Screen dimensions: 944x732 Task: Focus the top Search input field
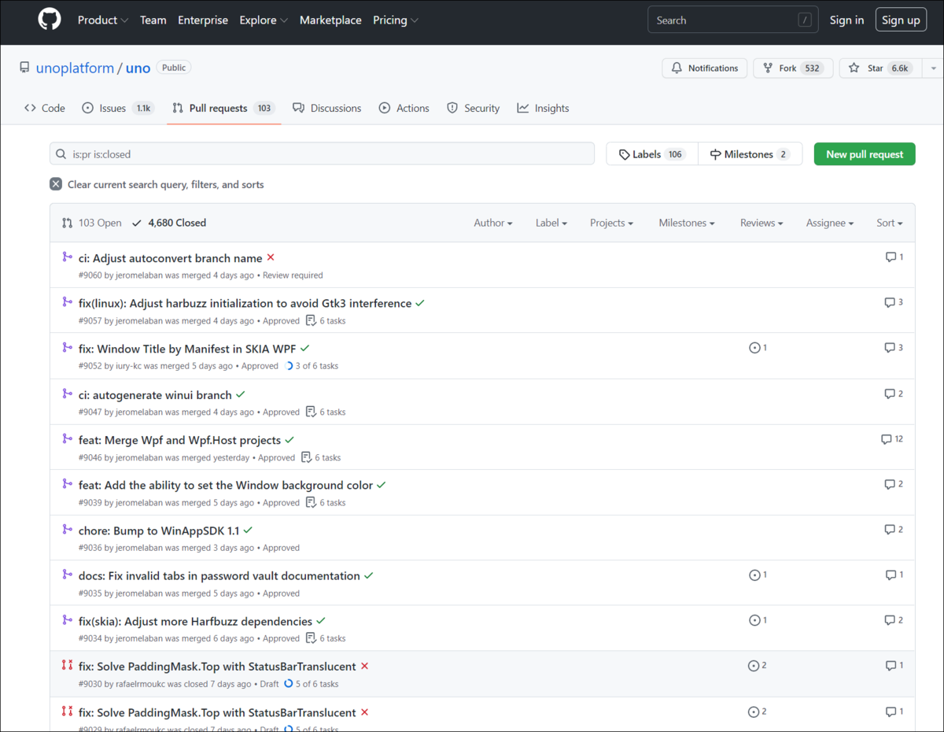732,20
